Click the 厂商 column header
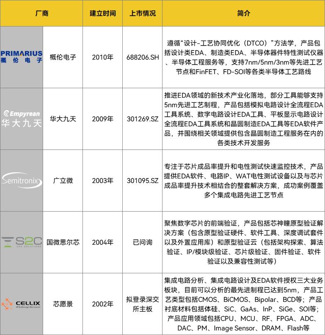 (41, 13)
